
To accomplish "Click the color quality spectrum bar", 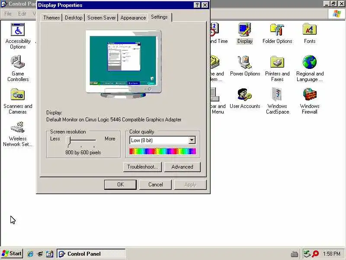I will click(x=163, y=151).
